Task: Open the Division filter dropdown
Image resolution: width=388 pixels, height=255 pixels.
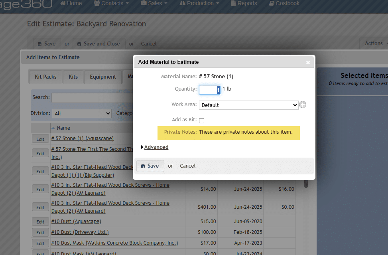Action: point(82,113)
